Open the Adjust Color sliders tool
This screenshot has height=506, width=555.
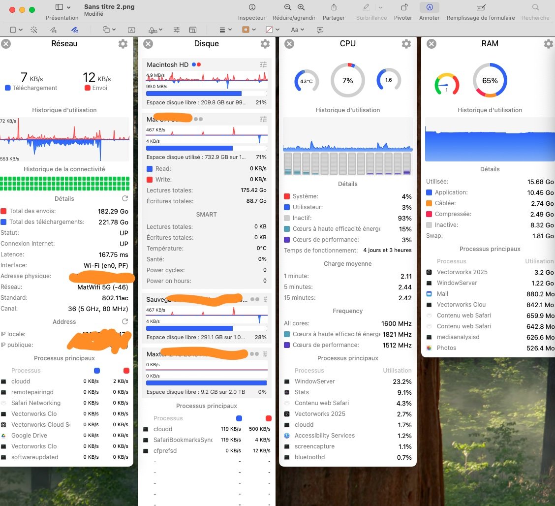pos(177,30)
